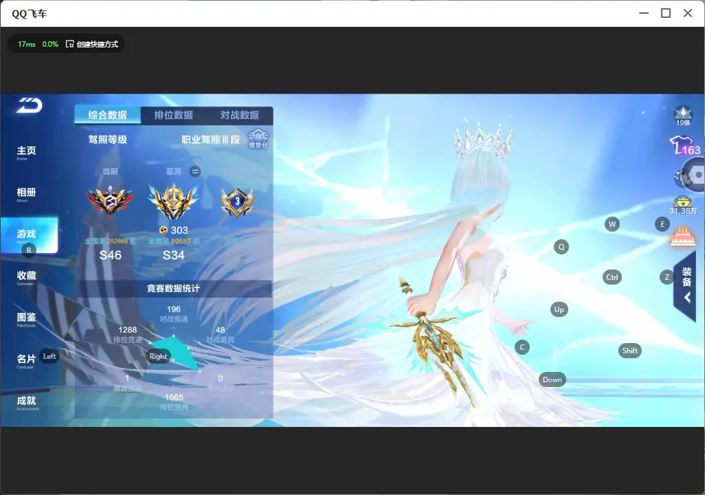Screen dimensions: 705x495
Task: Click the R key overlay on 游戏
Action: click(29, 250)
